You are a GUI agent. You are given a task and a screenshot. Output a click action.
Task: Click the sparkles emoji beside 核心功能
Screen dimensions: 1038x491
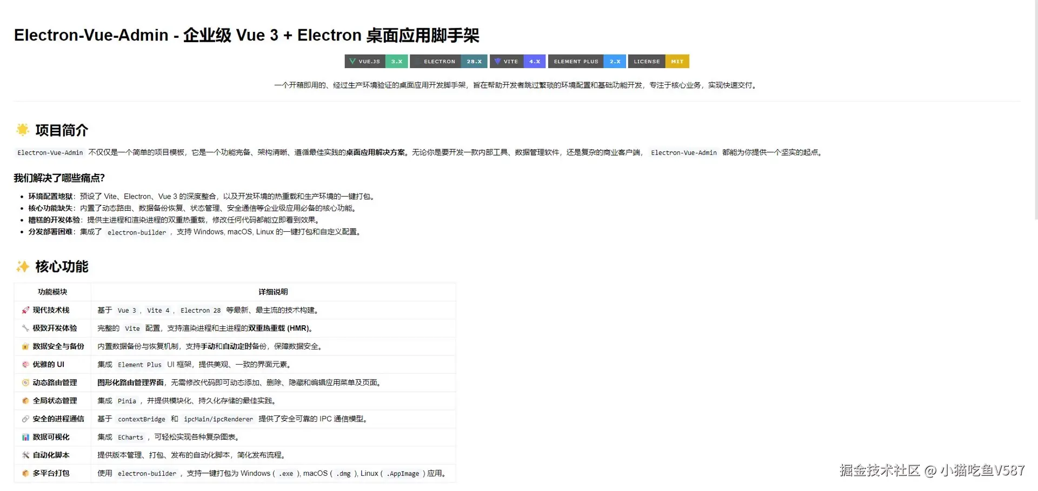pyautogui.click(x=23, y=266)
